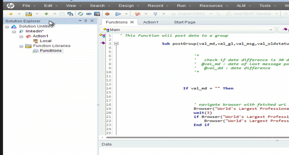The height and width of the screenshot is (155, 289).
Task: Toggle pin on Solution Explorer panel
Action: coord(86,21)
